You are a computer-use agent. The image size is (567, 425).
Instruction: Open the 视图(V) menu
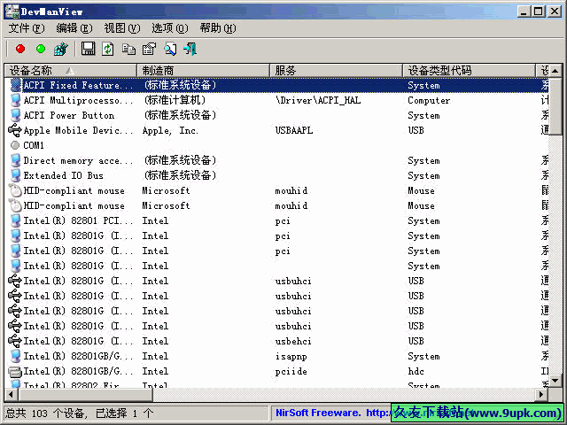[x=122, y=28]
